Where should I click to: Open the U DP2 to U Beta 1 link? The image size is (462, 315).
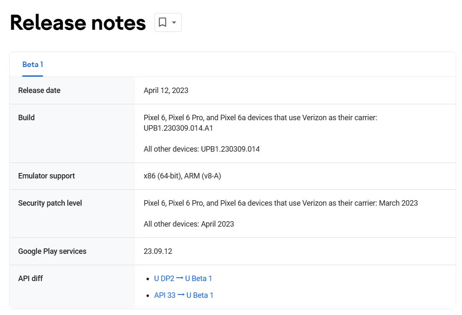(x=183, y=279)
